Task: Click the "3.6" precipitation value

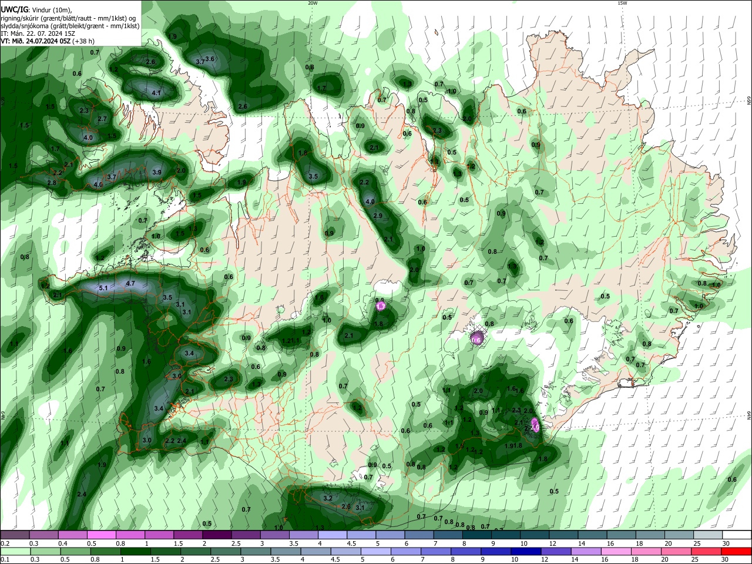Action: coord(210,59)
